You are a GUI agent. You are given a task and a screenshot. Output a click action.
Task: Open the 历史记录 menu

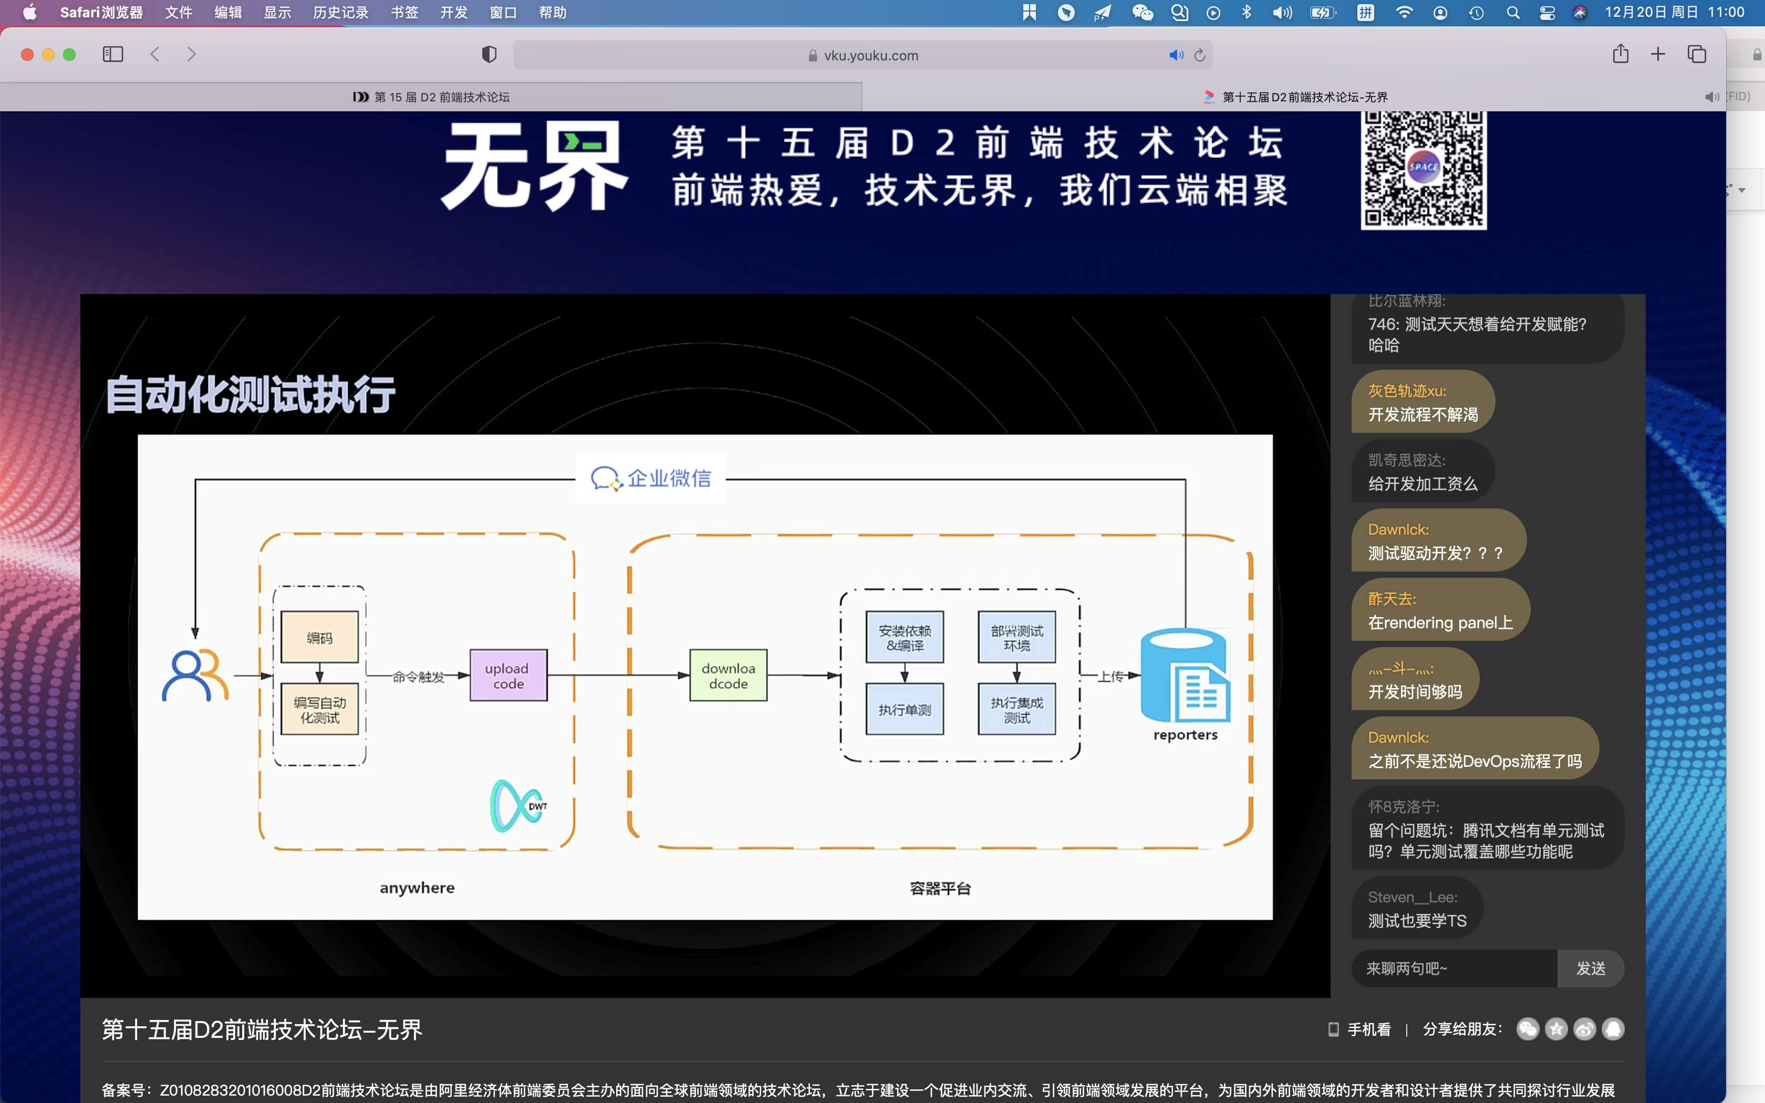coord(340,13)
